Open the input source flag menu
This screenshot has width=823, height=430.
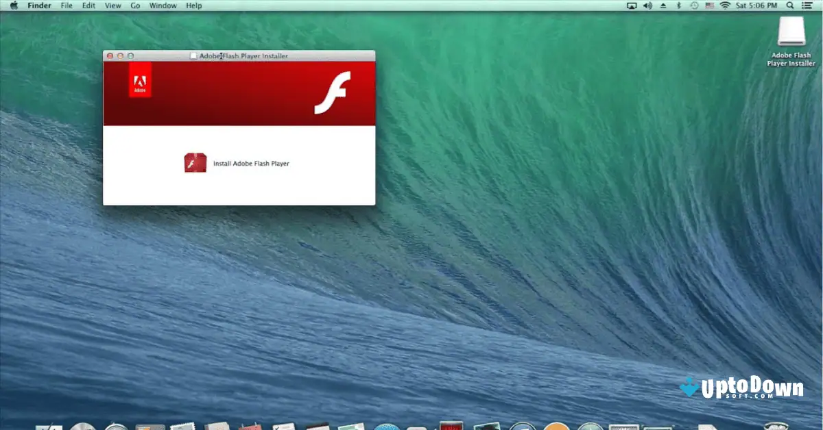[x=711, y=5]
